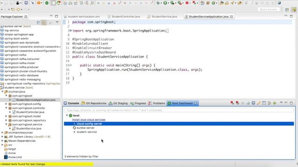Select spring-boot-admin project
This screenshot has height=167, width=298.
[16, 39]
